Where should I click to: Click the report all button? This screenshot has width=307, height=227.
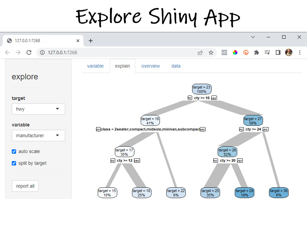[x=25, y=186]
